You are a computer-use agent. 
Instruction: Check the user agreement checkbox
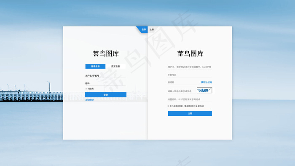coord(169,106)
